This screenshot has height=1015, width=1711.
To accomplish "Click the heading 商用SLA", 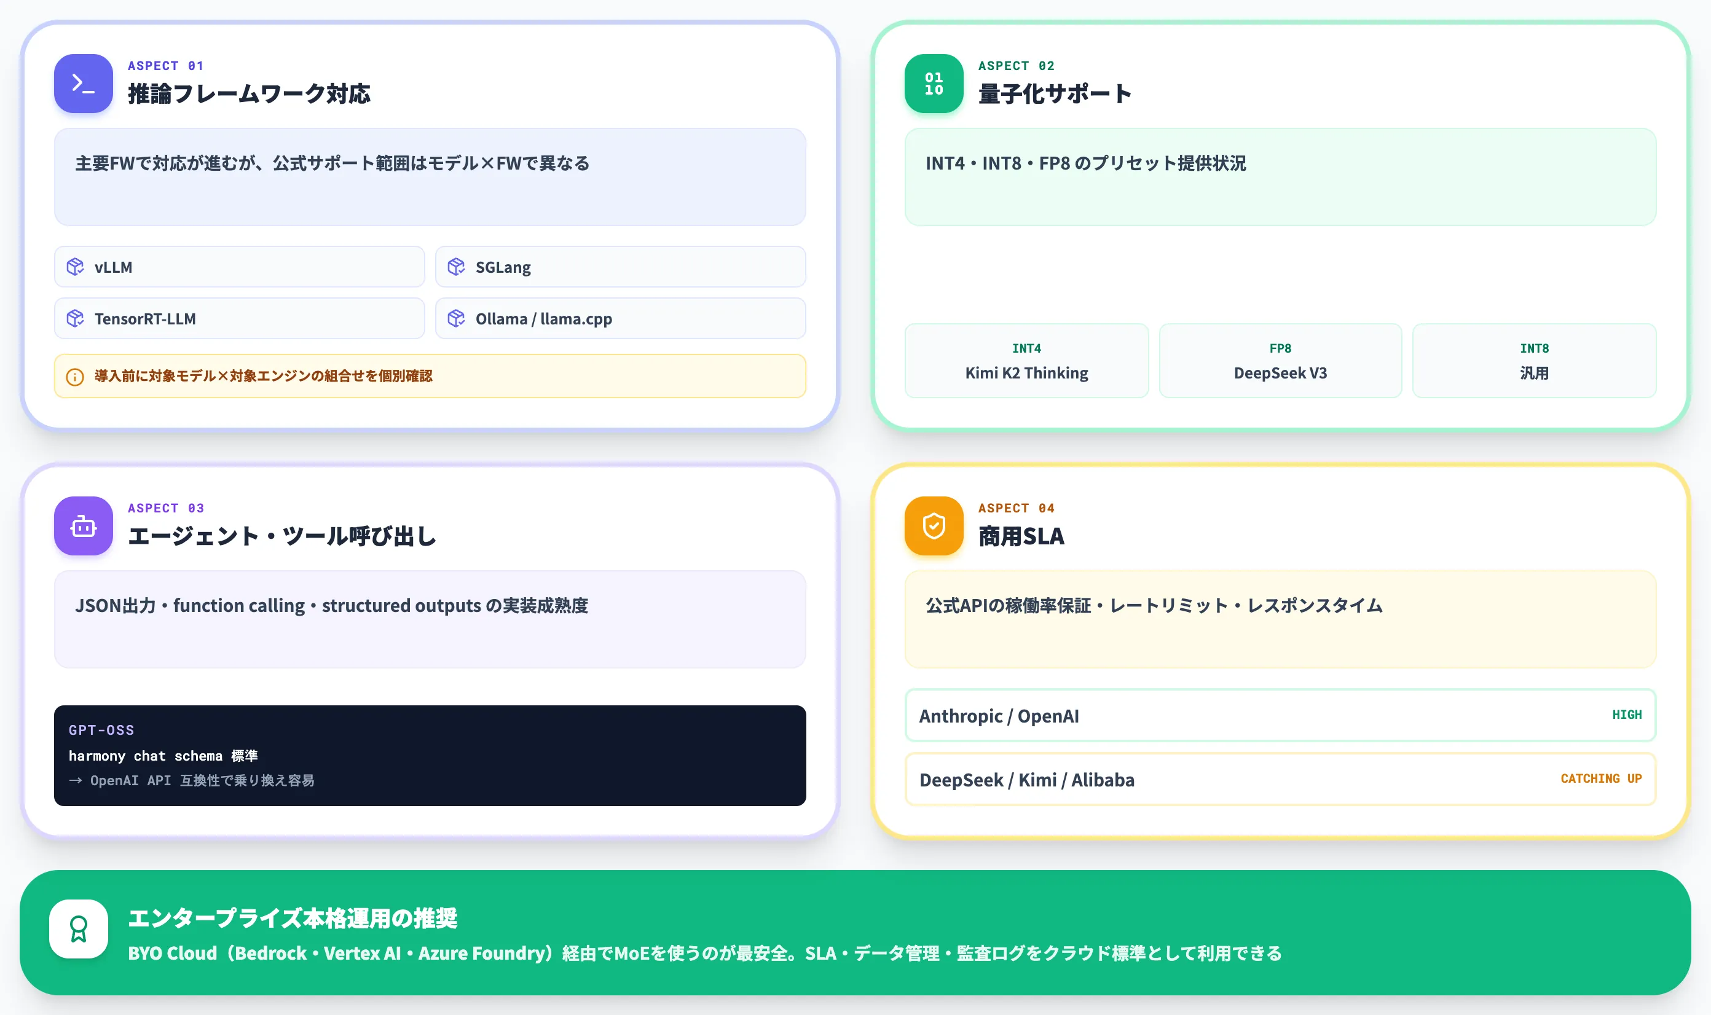I will click(x=1021, y=537).
